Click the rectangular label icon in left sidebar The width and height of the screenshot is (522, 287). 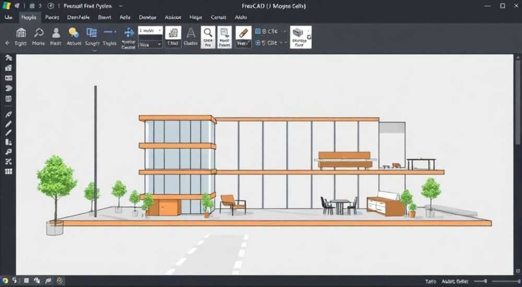click(x=8, y=78)
